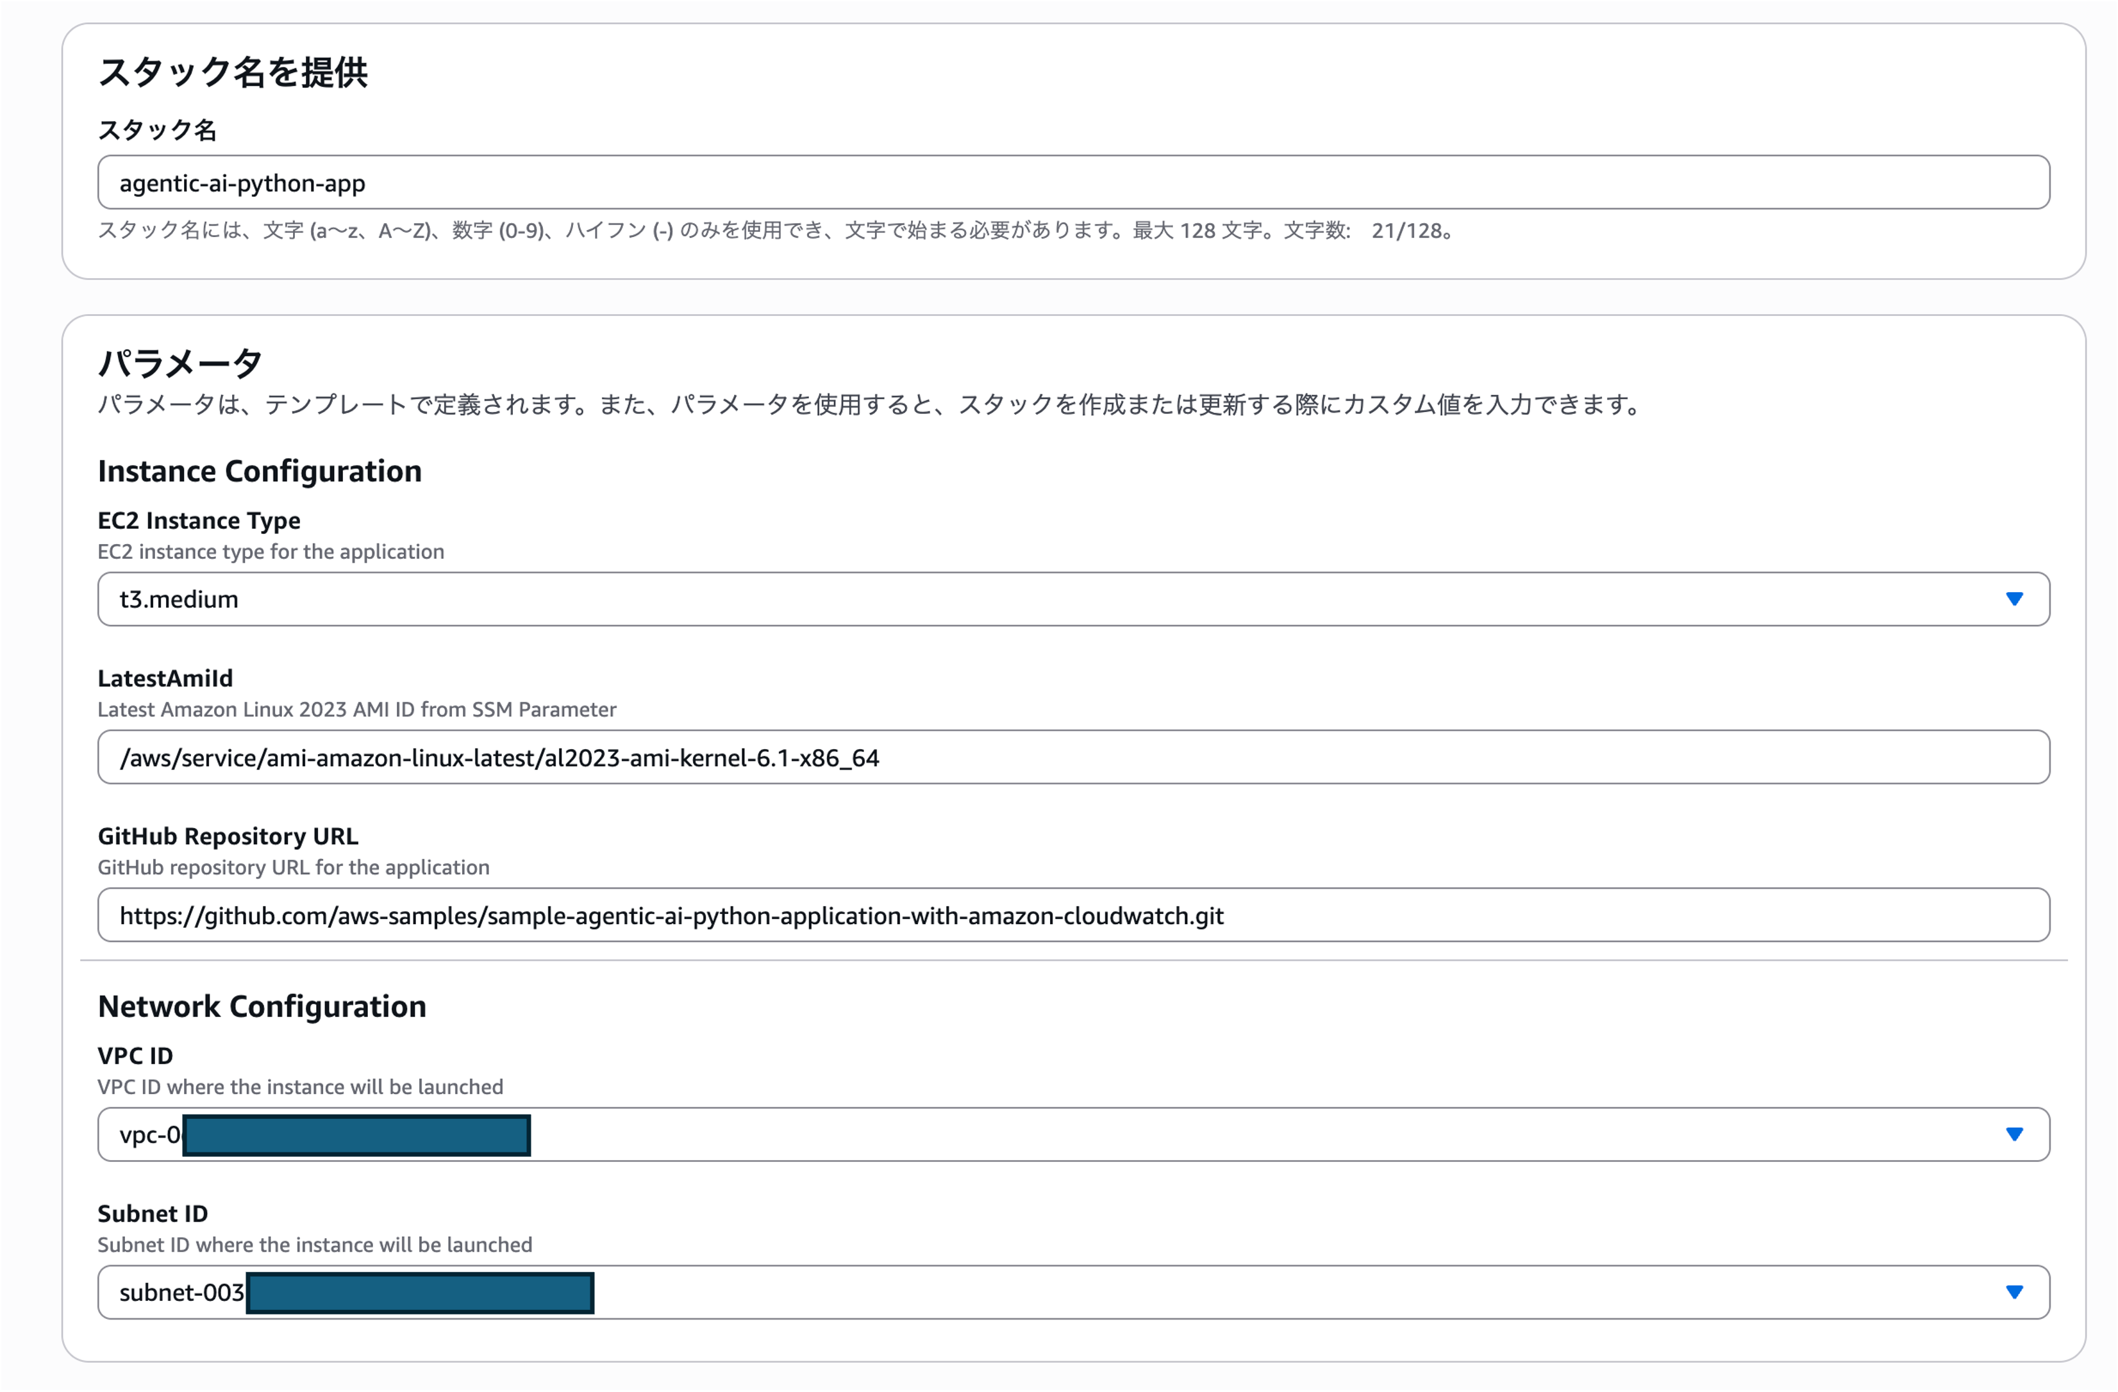
Task: Click the LatestAmiId parameter label
Action: (165, 679)
